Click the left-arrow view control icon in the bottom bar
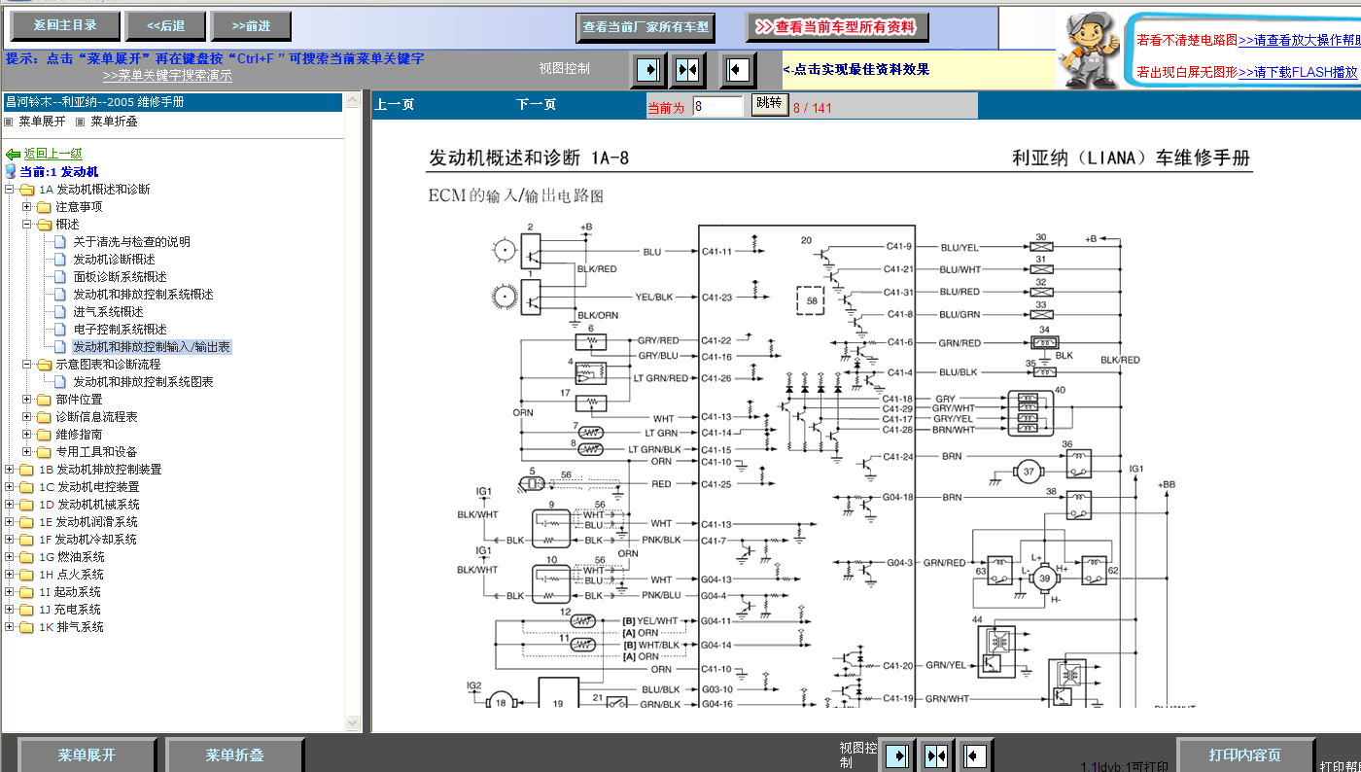Image resolution: width=1361 pixels, height=772 pixels. (x=974, y=756)
